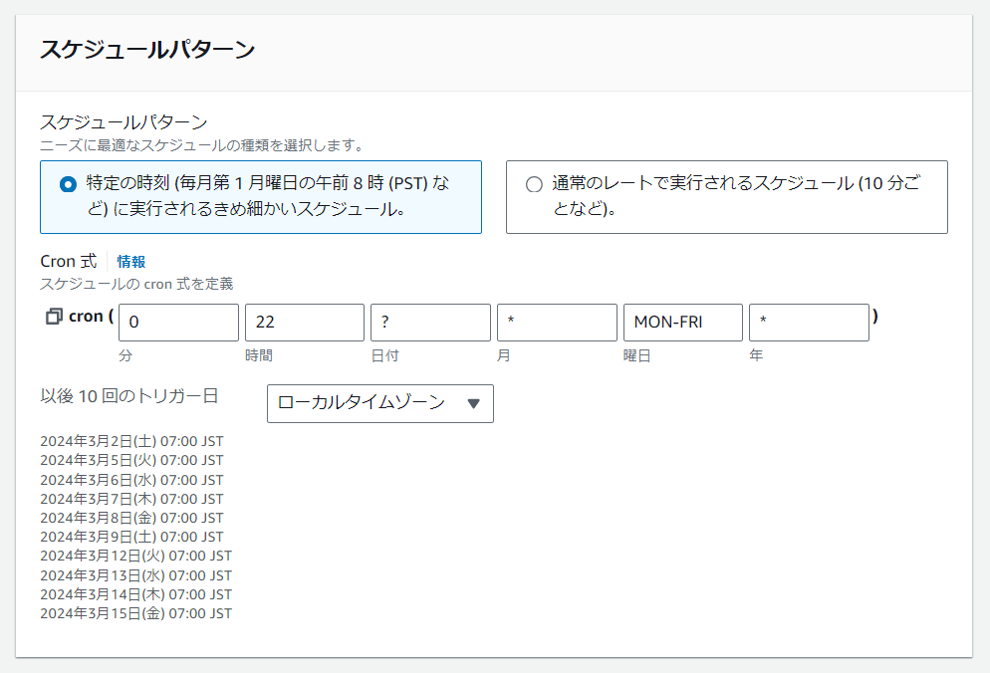Open the ローカルタイムゾーン timezone dropdown
990x673 pixels.
380,403
